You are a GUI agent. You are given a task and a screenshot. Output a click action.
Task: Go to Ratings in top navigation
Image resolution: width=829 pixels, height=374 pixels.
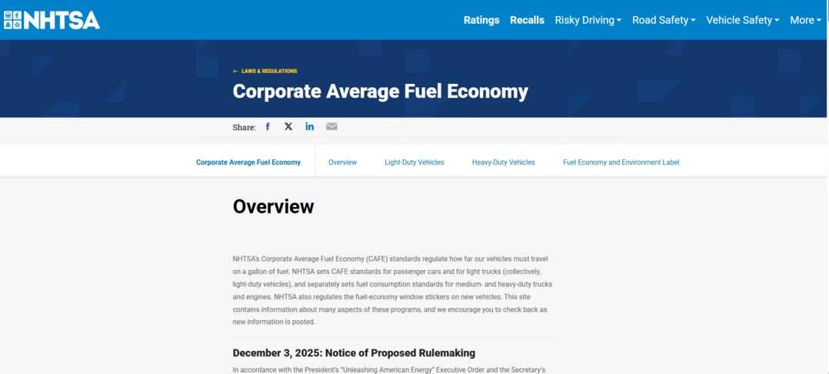click(x=481, y=20)
